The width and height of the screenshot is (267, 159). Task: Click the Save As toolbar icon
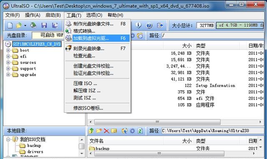pos(55,25)
